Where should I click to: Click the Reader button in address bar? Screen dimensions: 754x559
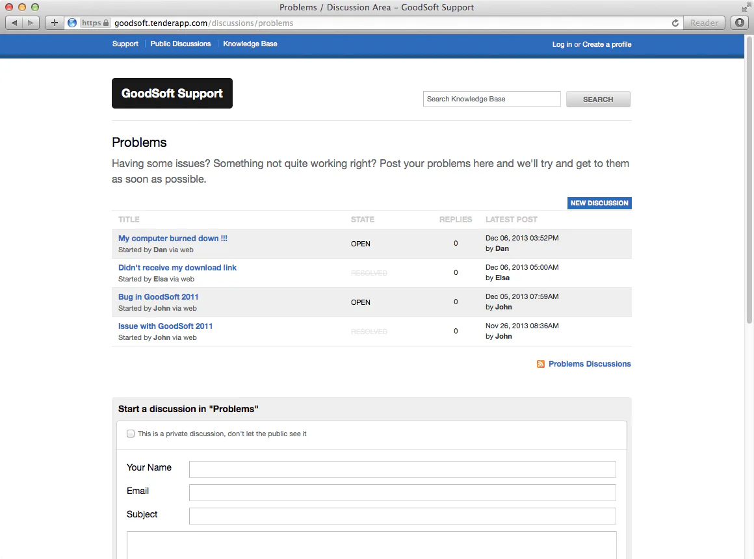(704, 23)
